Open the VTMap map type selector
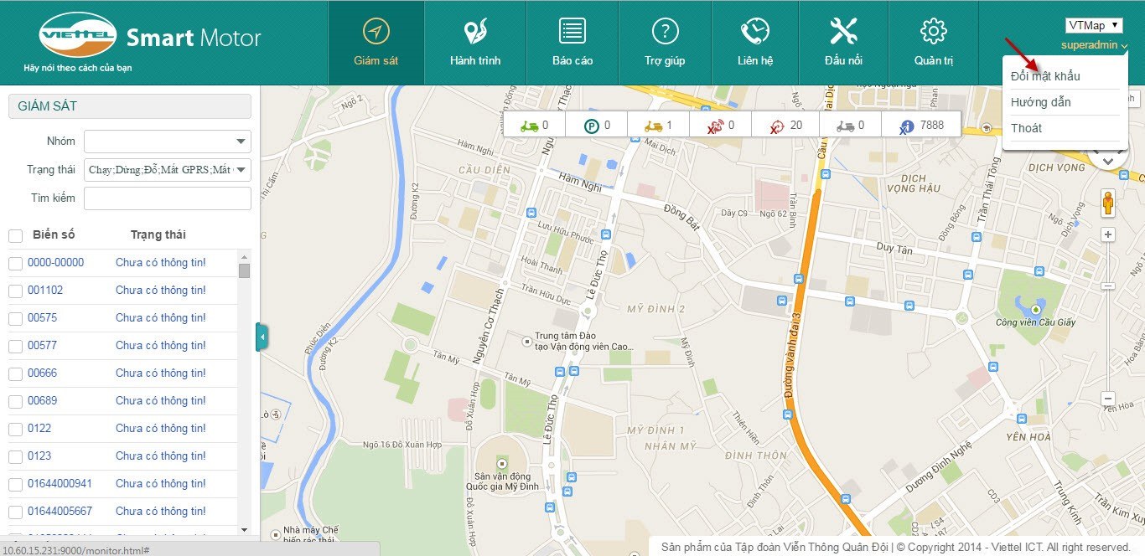The image size is (1145, 556). click(1093, 25)
